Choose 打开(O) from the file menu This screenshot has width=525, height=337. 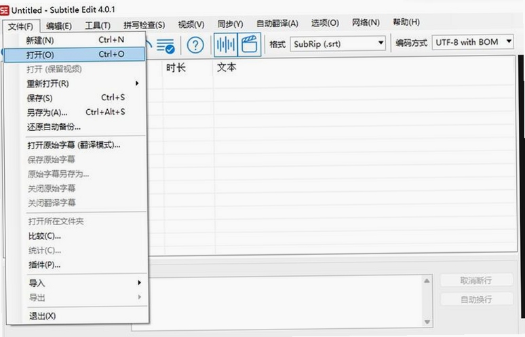[x=75, y=54]
